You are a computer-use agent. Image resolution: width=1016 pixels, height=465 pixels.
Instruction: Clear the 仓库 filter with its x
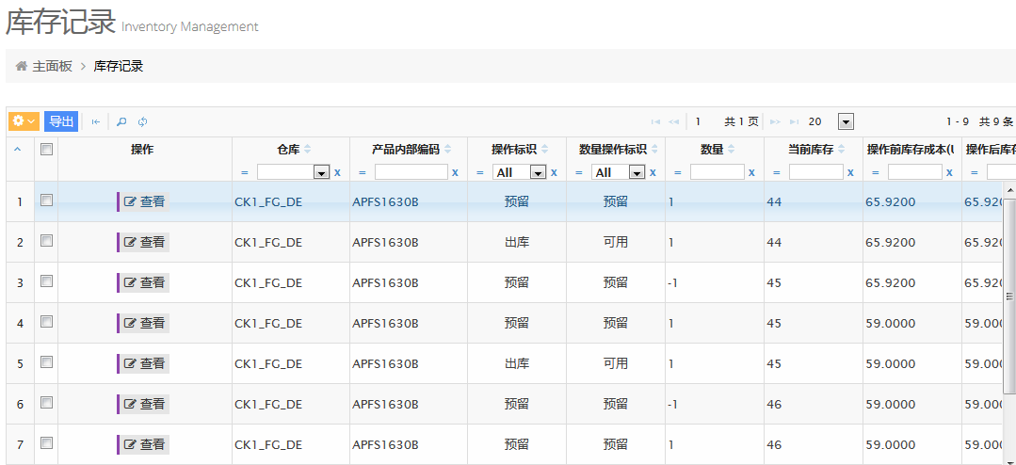(x=337, y=172)
